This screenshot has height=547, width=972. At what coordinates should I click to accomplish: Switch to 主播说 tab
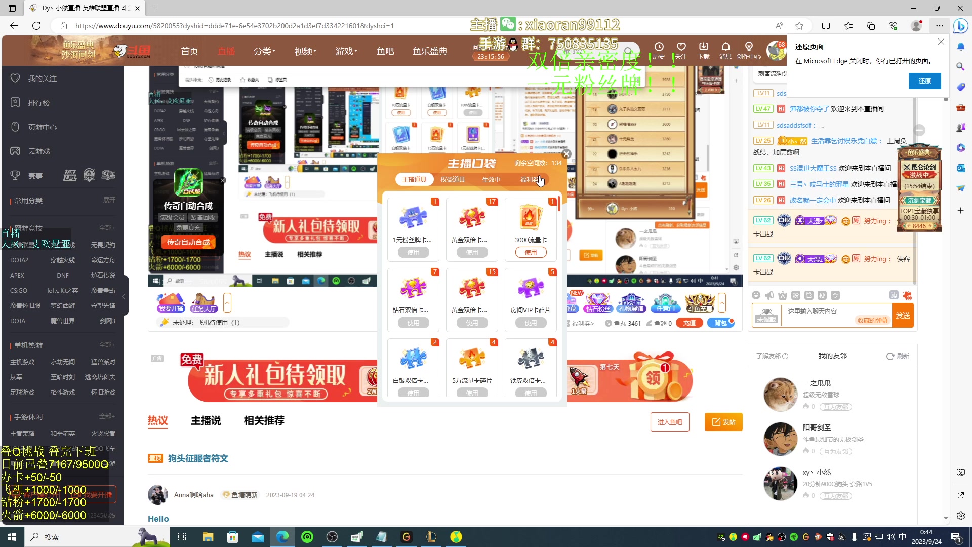click(206, 420)
